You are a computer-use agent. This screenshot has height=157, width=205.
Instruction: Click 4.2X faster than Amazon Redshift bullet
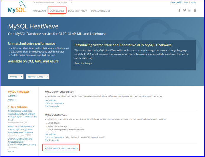pyautogui.click(x=40, y=48)
